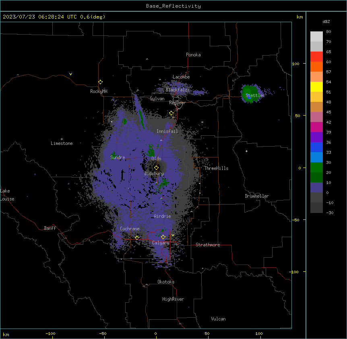
Task: Click the Cochrane city label
Action: click(130, 229)
